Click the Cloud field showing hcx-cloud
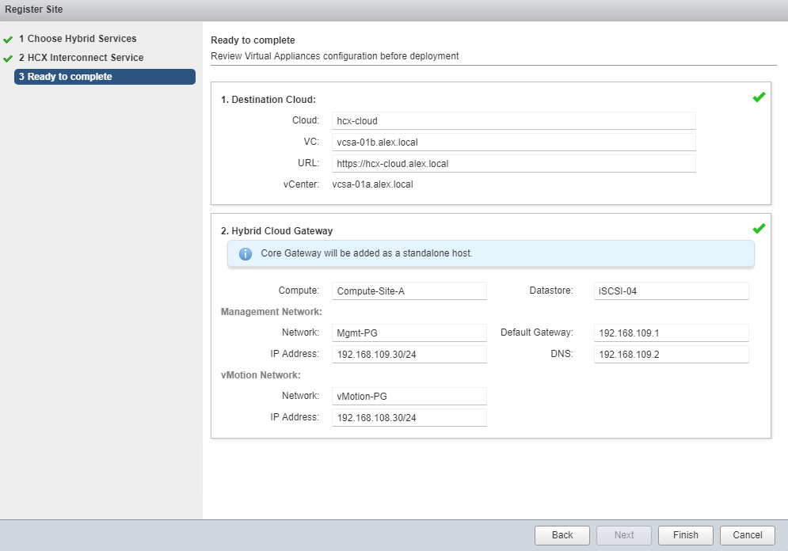 click(513, 121)
